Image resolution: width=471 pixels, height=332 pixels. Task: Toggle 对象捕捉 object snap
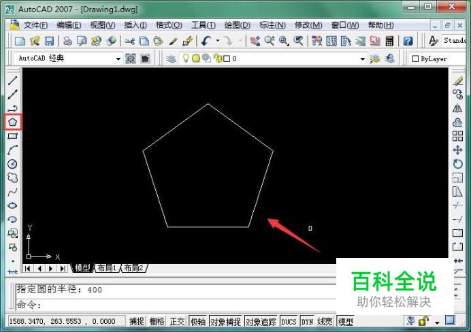tap(225, 322)
